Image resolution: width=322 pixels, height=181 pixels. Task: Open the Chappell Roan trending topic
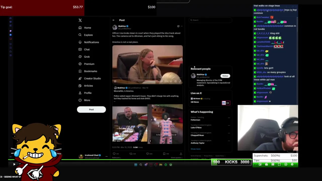click(197, 135)
